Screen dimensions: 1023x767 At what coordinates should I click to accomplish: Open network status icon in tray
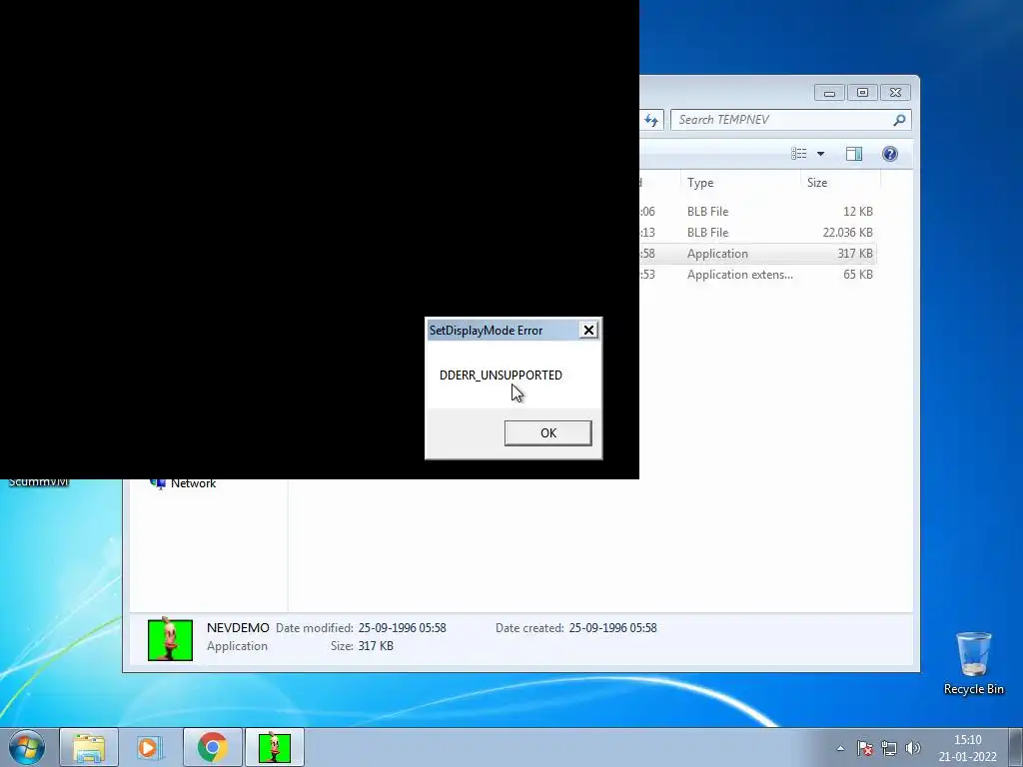pyautogui.click(x=888, y=748)
